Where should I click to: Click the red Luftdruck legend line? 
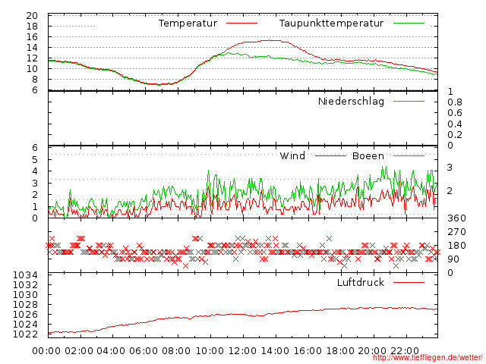(x=409, y=282)
